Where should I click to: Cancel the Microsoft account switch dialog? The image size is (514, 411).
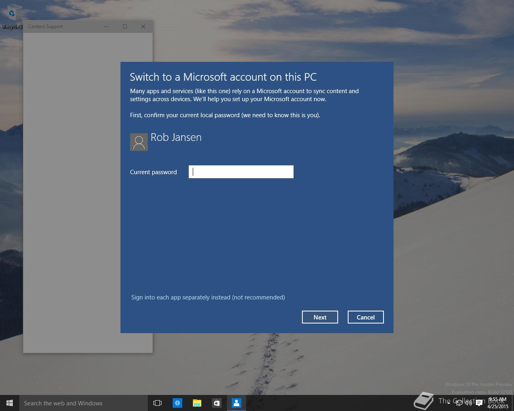pyautogui.click(x=366, y=317)
